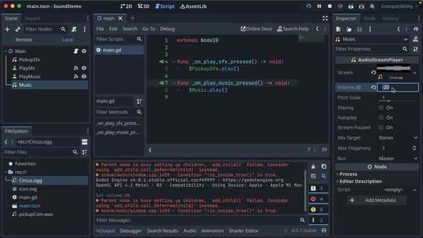This screenshot has height=238, width=423.
Task: Instantiate child scene with link icon
Action: tap(18, 29)
